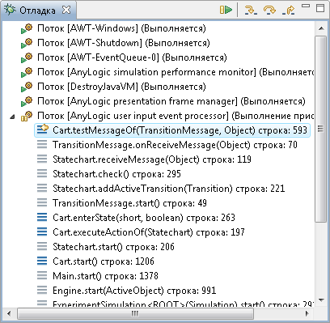
Task: Click the horizontal scrollbar thumb
Action: click(135, 313)
